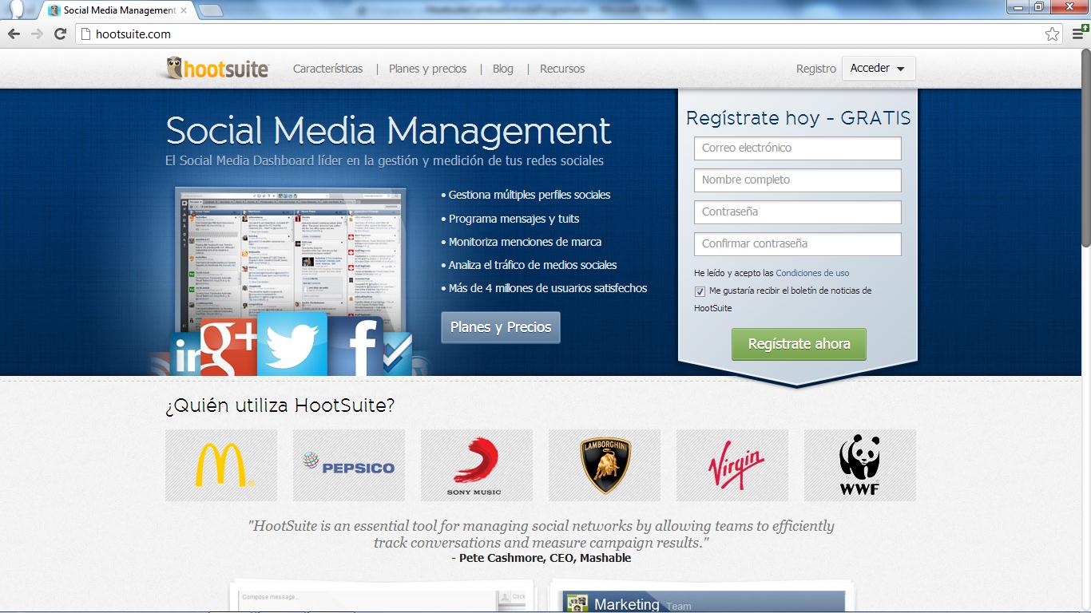1091x613 pixels.
Task: Open the Condiciones de uso link
Action: 812,273
